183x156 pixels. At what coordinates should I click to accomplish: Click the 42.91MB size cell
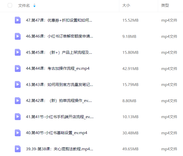point(130,68)
